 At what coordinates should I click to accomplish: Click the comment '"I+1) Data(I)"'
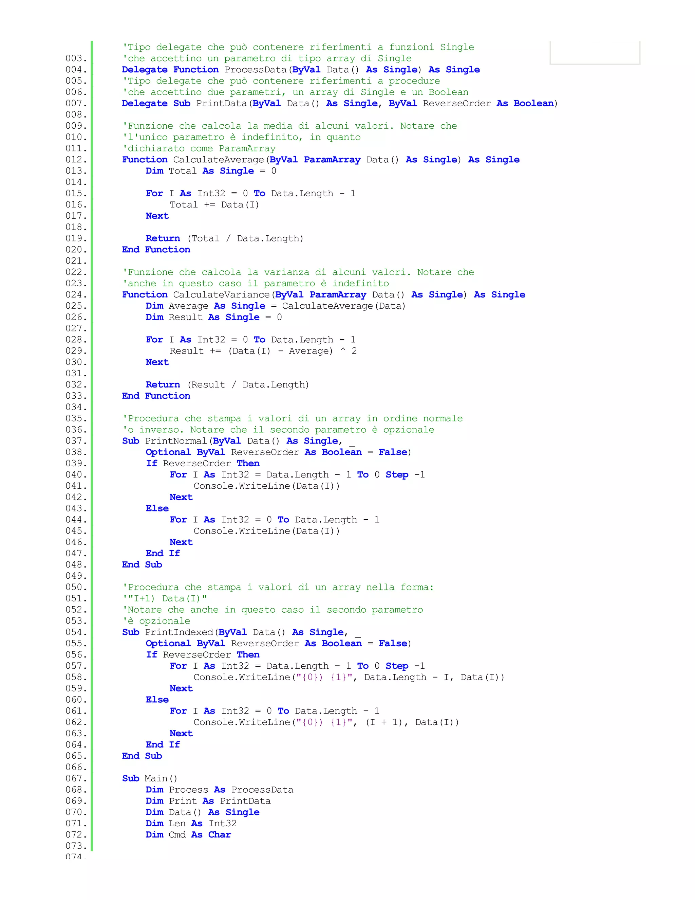pyautogui.click(x=165, y=598)
